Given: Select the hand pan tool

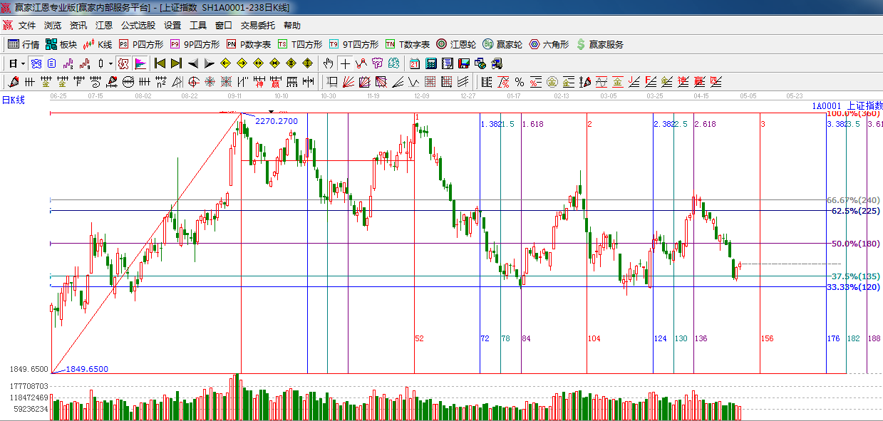Looking at the screenshot, I should point(328,63).
